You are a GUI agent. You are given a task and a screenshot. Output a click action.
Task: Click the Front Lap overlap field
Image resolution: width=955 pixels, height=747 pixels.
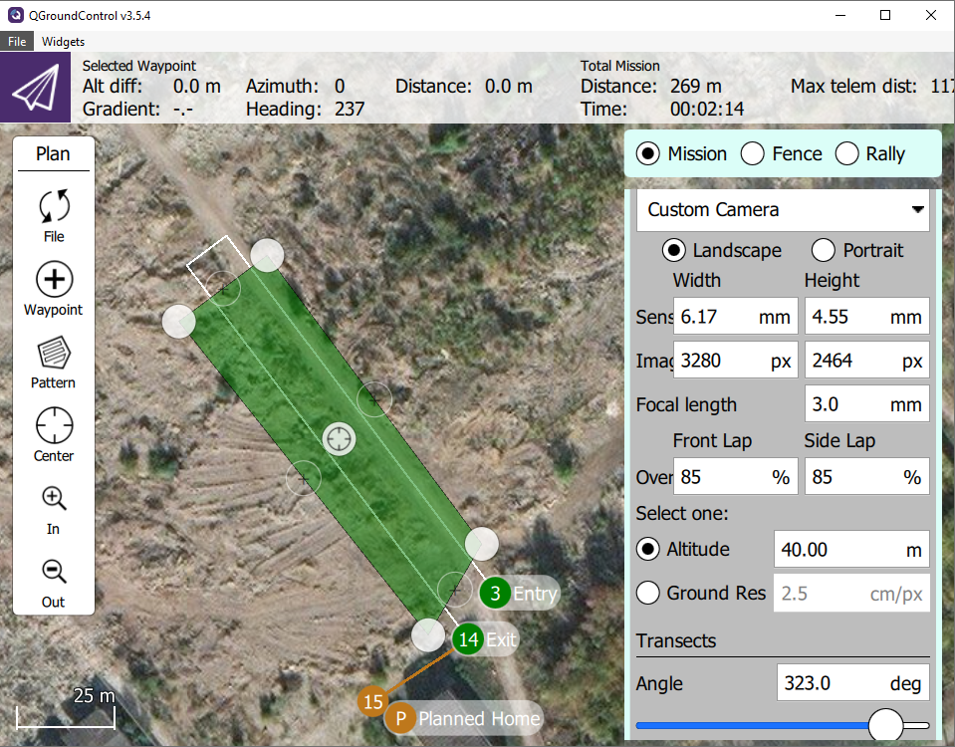pos(735,476)
